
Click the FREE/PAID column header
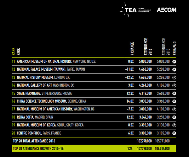(x=174, y=48)
